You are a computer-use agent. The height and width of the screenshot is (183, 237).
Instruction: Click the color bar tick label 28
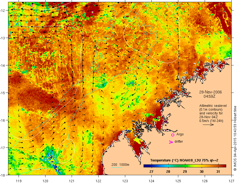coord(168,171)
